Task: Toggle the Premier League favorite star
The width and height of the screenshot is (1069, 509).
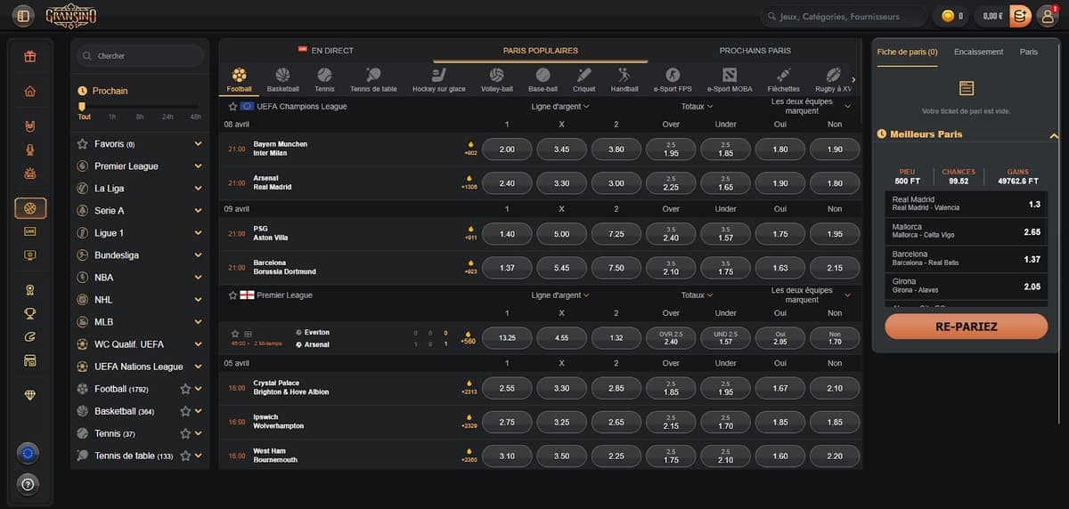Action: [x=233, y=295]
